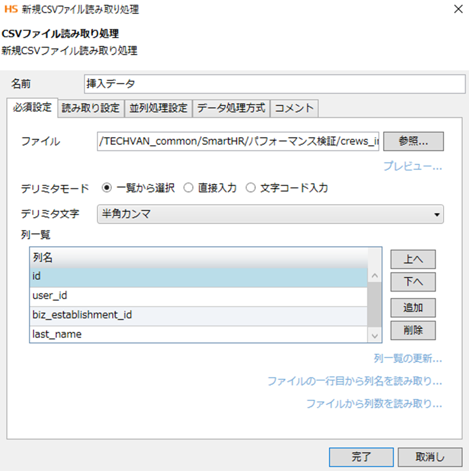469x471 pixels.
Task: Select the 一覧から選択 delimiter mode
Action: tap(107, 188)
